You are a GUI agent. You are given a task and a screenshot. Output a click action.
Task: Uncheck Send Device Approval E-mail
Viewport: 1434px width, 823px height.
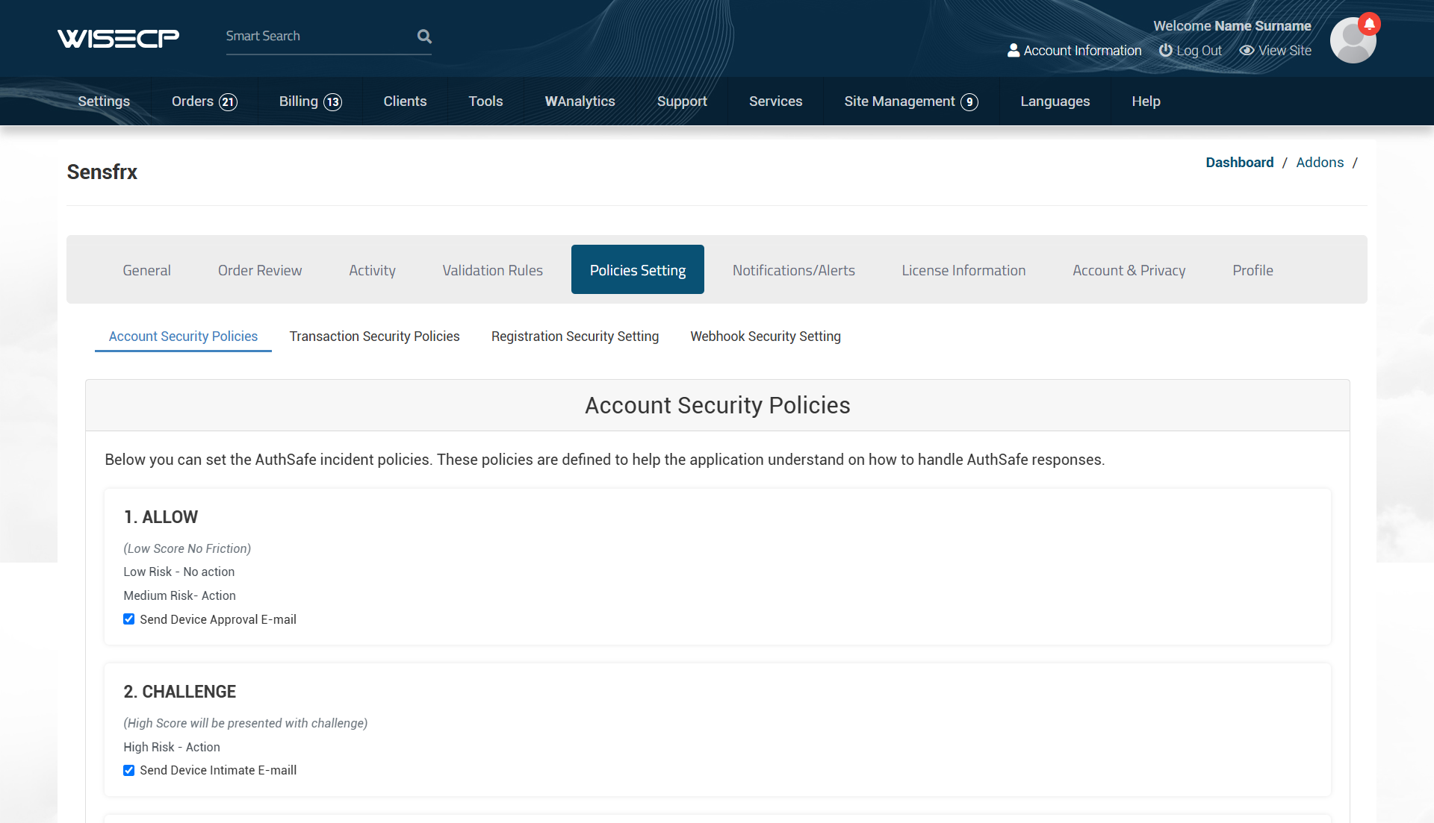(128, 619)
